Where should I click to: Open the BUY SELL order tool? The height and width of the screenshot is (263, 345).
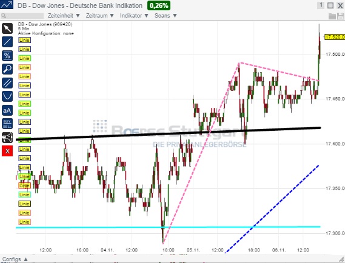(7, 124)
